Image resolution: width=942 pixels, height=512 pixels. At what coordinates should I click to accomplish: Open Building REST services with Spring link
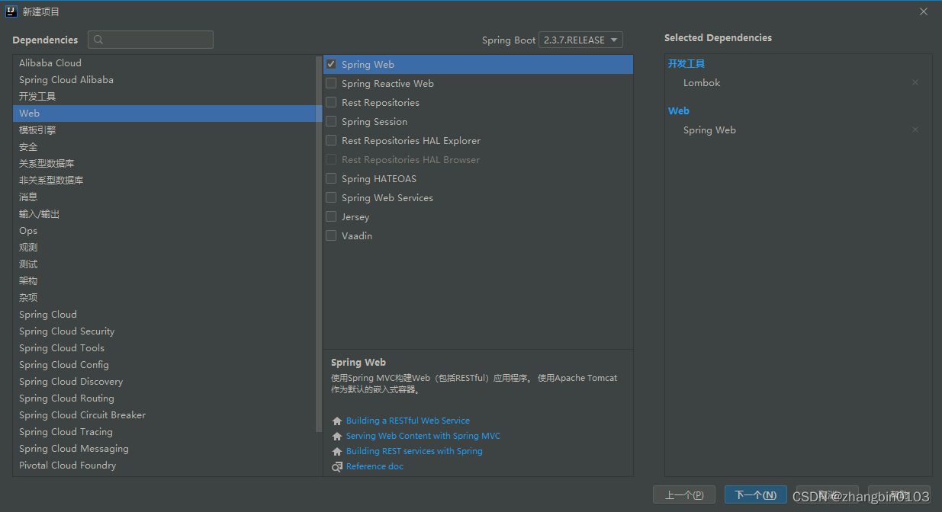(414, 451)
